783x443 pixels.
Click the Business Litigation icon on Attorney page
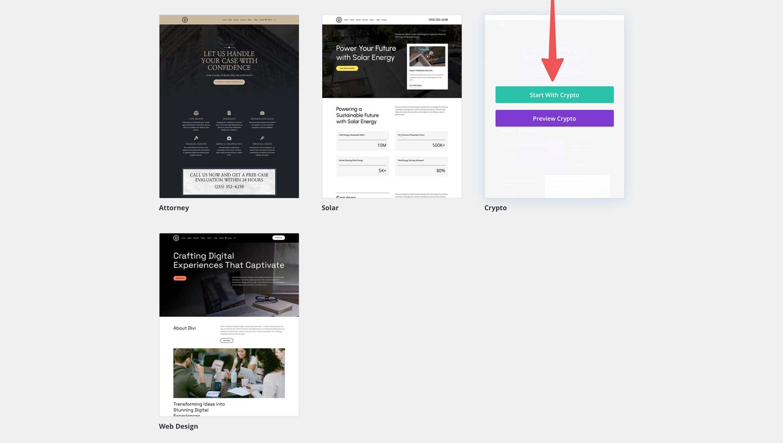click(x=262, y=113)
